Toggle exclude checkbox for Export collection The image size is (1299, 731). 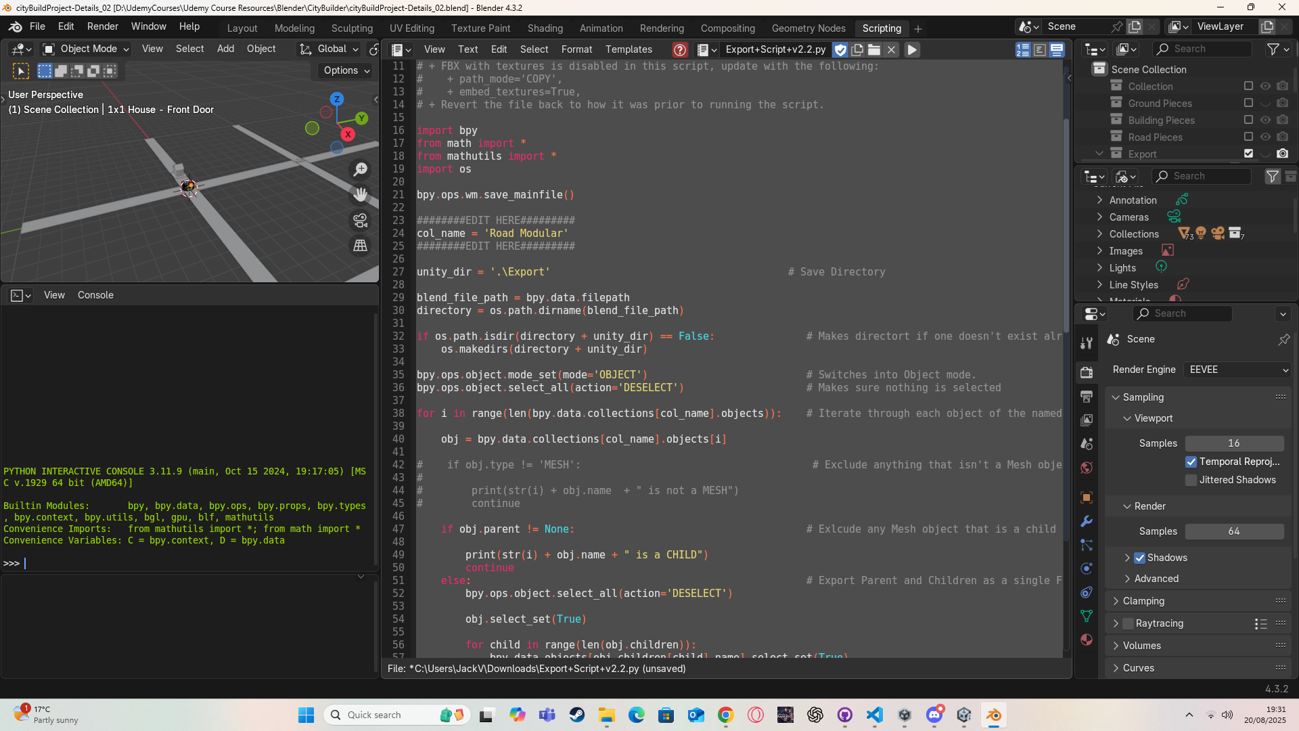pos(1248,154)
